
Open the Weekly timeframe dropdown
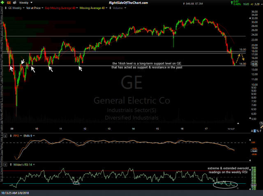coord(25,3)
